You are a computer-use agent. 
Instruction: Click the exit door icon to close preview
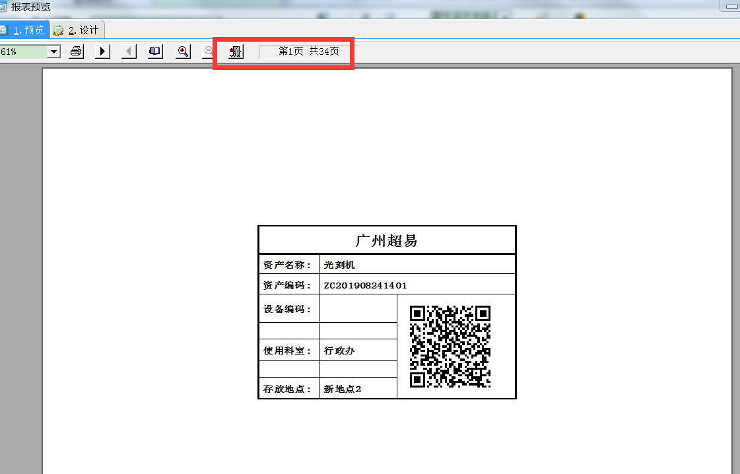click(236, 51)
